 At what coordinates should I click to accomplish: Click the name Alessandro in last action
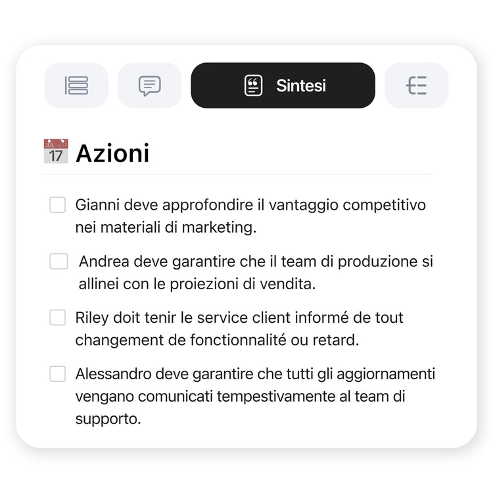coord(113,375)
